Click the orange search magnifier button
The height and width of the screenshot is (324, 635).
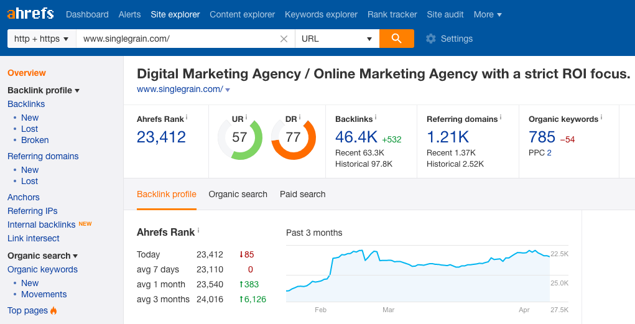coord(396,39)
